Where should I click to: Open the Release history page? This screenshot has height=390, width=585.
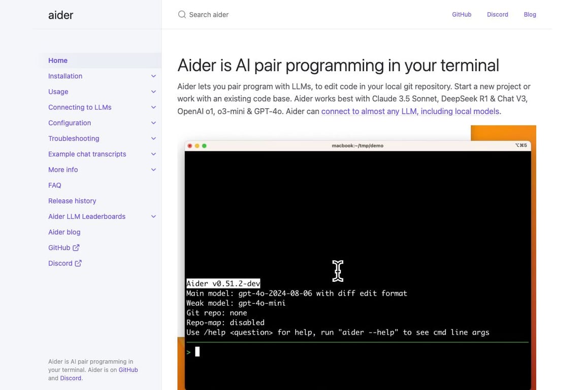[72, 201]
